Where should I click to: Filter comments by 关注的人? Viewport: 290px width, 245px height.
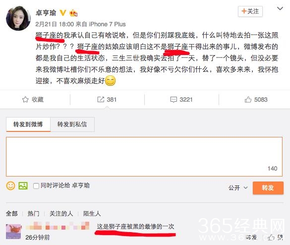click(x=61, y=214)
